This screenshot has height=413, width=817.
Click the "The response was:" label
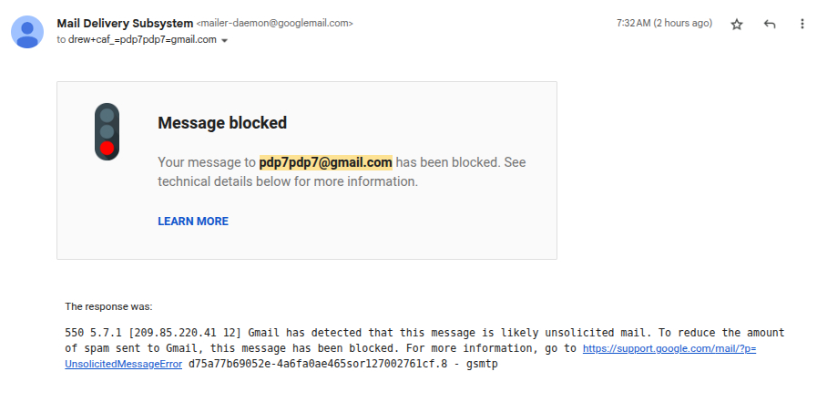[x=108, y=306]
